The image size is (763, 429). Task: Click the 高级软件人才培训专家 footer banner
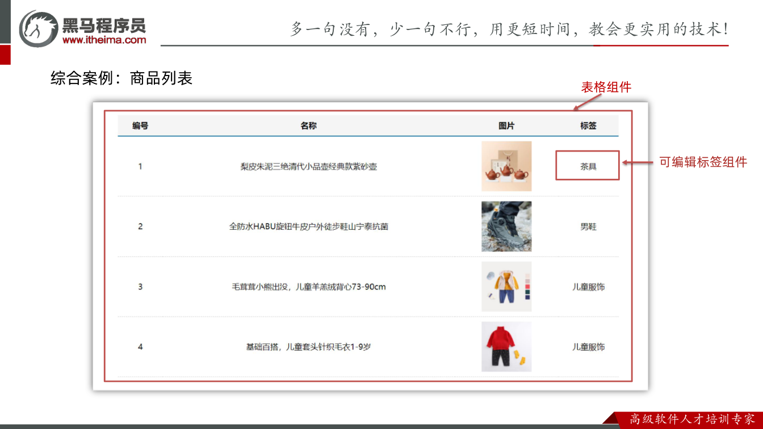coord(693,419)
